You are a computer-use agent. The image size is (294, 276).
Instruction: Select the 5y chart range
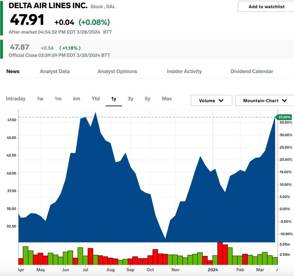pos(148,99)
